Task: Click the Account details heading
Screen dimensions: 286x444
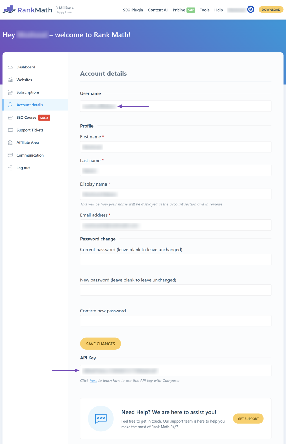Action: click(104, 74)
